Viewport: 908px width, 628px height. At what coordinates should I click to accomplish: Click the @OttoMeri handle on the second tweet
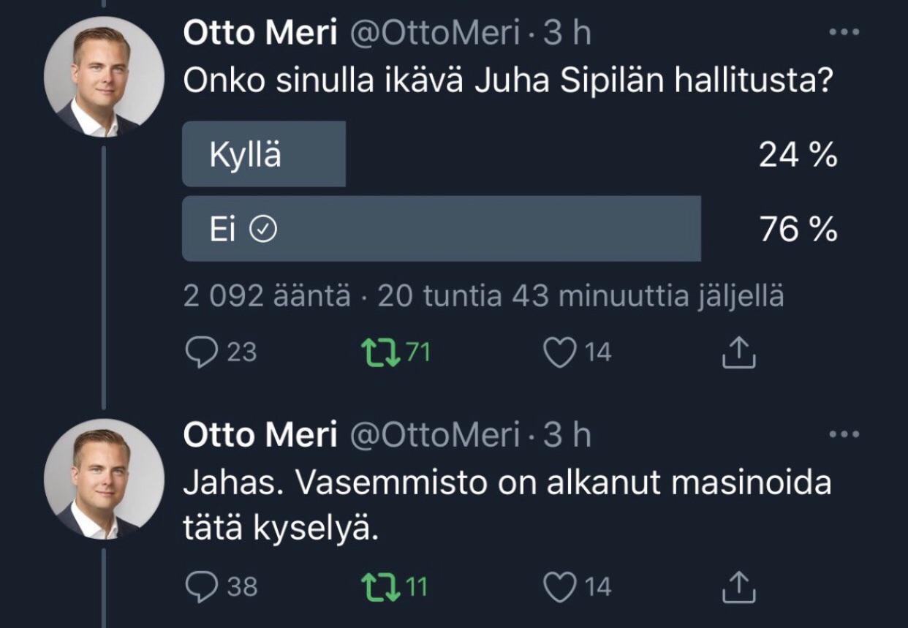pyautogui.click(x=435, y=436)
